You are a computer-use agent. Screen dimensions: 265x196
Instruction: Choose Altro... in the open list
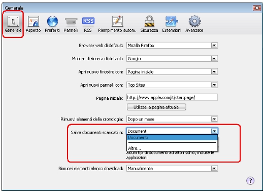(172, 148)
